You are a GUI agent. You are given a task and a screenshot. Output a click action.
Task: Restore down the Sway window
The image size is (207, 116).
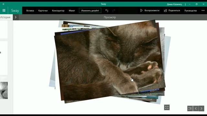197,4
